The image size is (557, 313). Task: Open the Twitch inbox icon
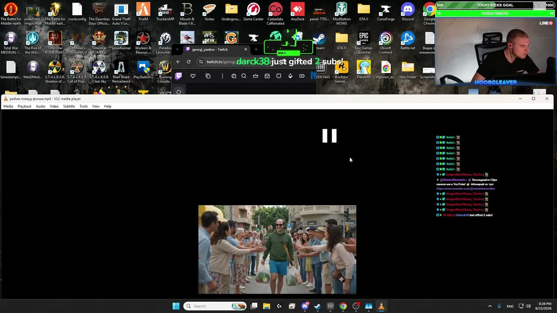click(267, 76)
